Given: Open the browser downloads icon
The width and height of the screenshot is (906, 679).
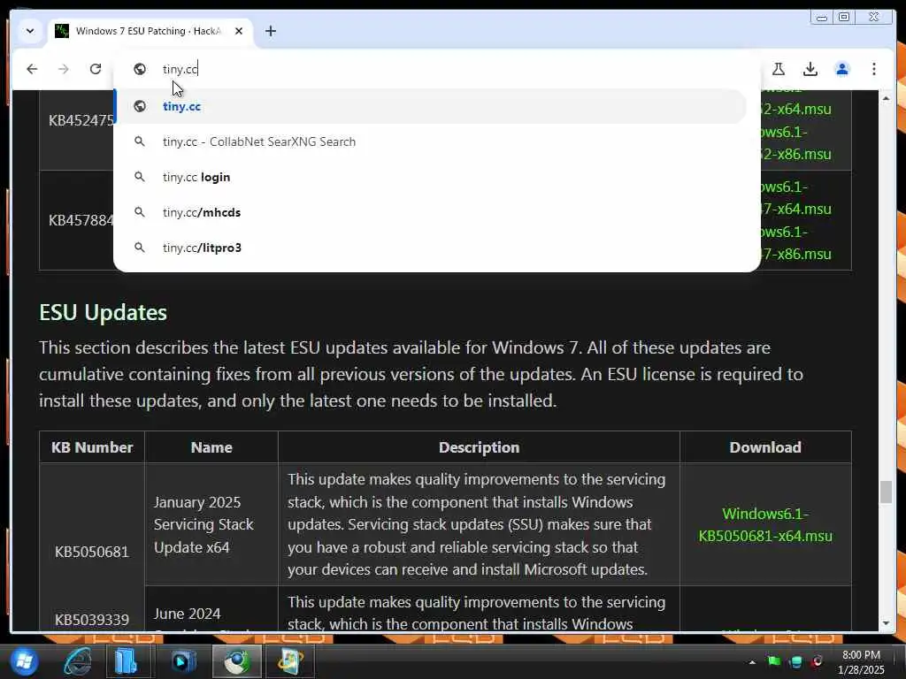Looking at the screenshot, I should point(810,69).
